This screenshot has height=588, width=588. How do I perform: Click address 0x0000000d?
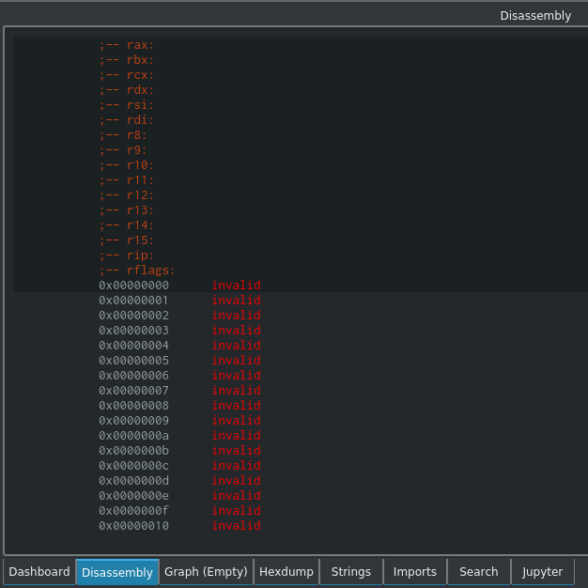coord(134,480)
